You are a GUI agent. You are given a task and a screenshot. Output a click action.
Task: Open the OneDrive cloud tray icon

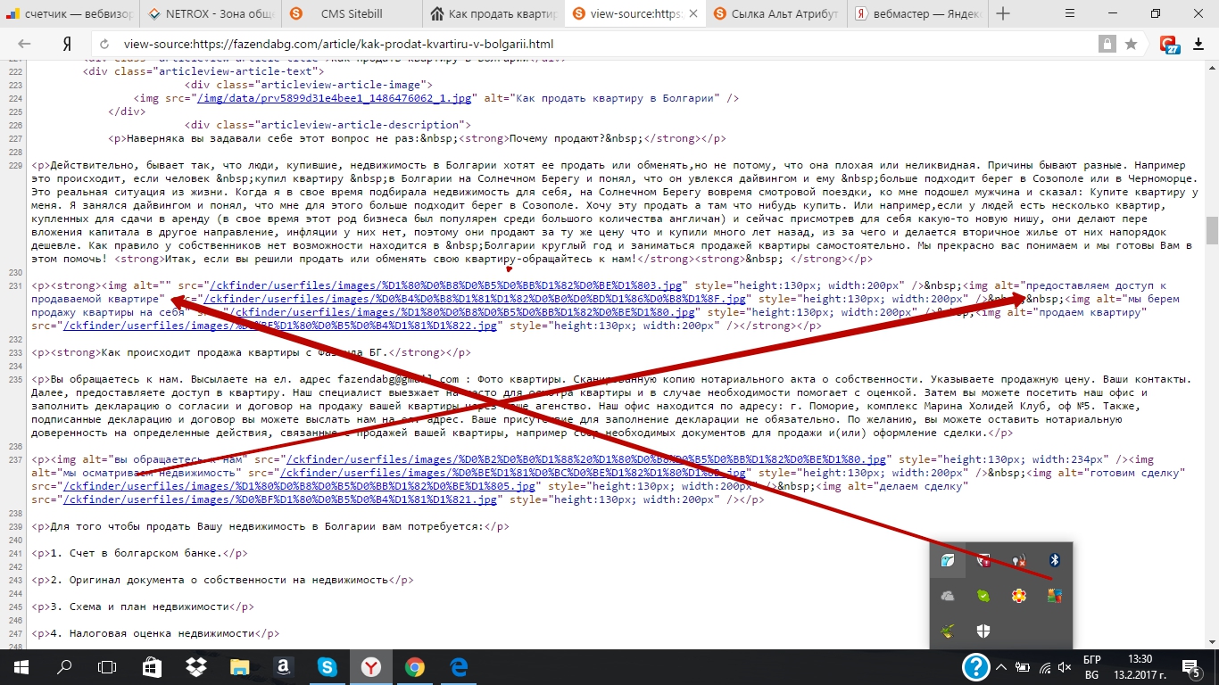tap(948, 596)
